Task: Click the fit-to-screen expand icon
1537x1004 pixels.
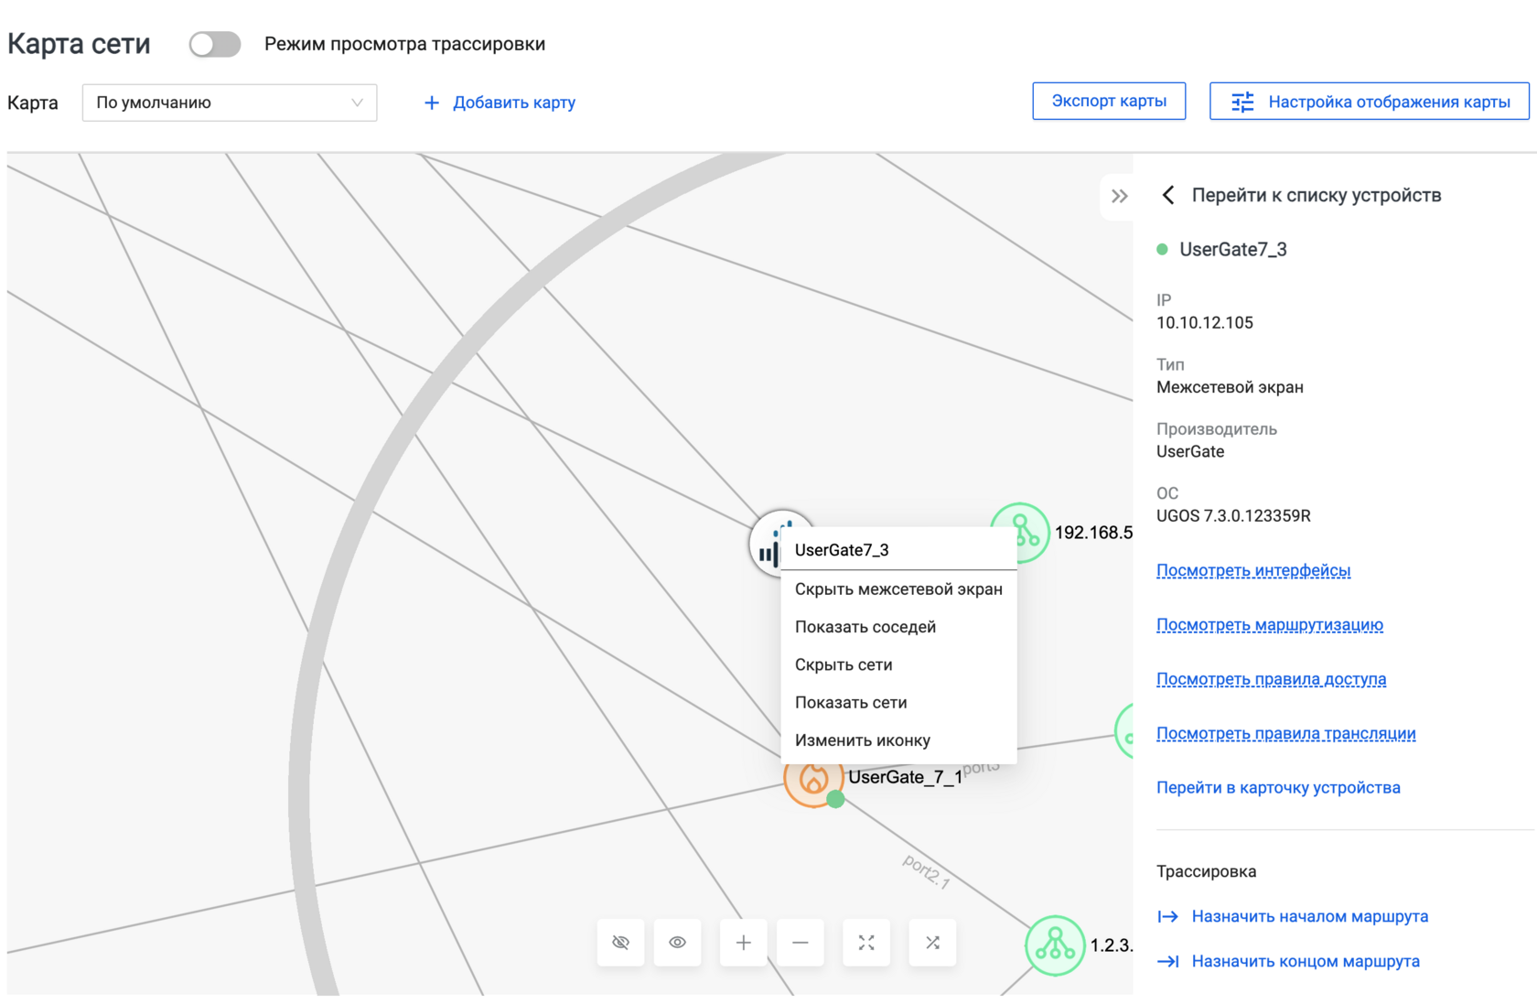Action: coord(865,942)
